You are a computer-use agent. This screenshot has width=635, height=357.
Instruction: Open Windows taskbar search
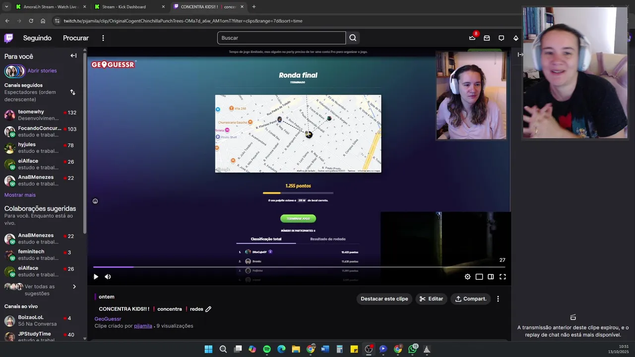(x=223, y=349)
